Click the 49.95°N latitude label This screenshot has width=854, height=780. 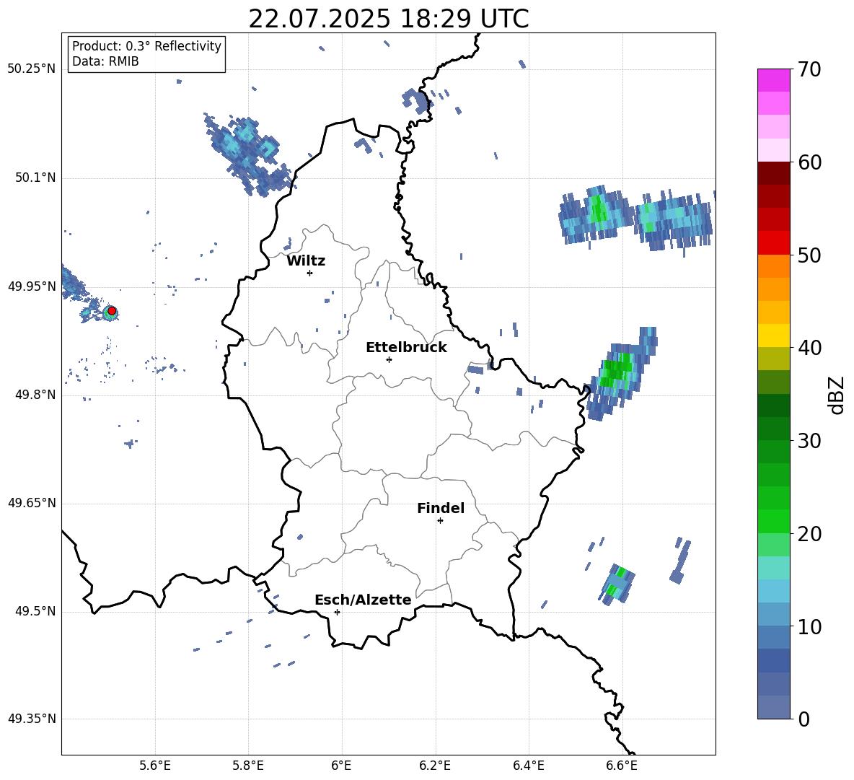(32, 286)
